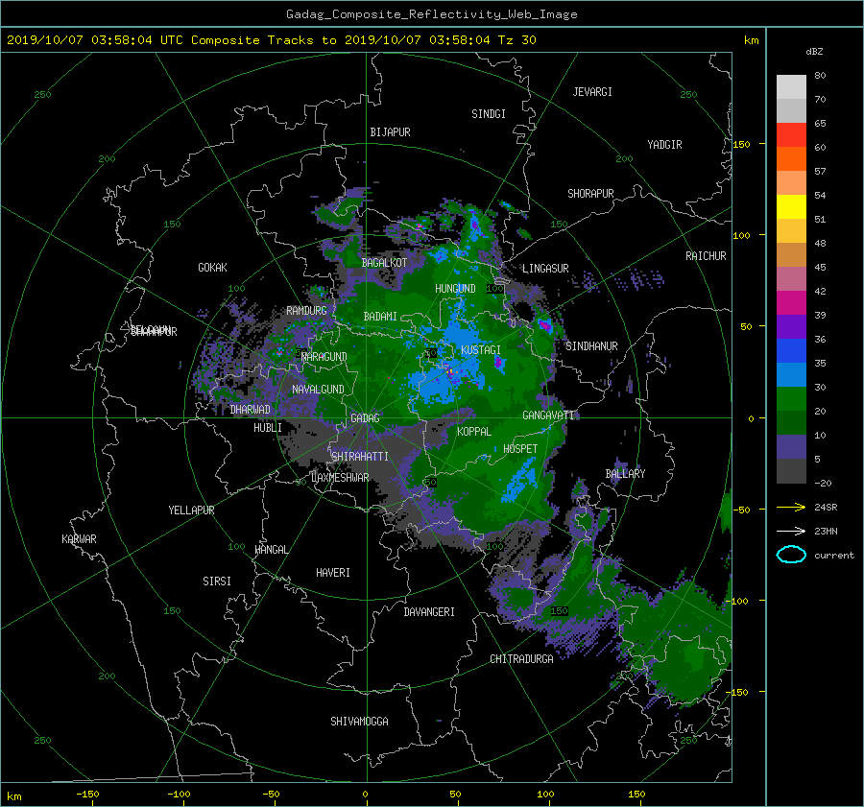Click the bright green 30 dBZ legend swatch
The width and height of the screenshot is (864, 807).
click(x=791, y=399)
